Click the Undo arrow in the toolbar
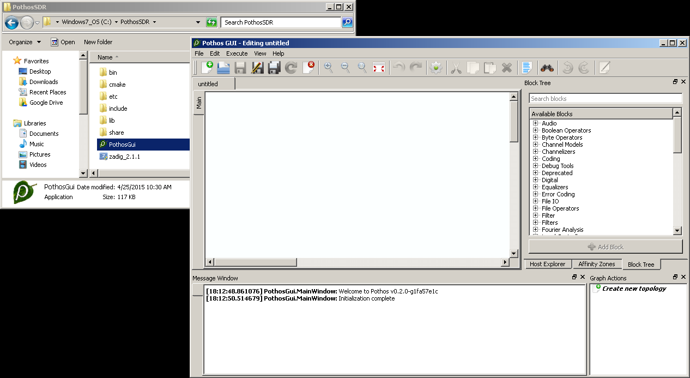 (x=400, y=68)
